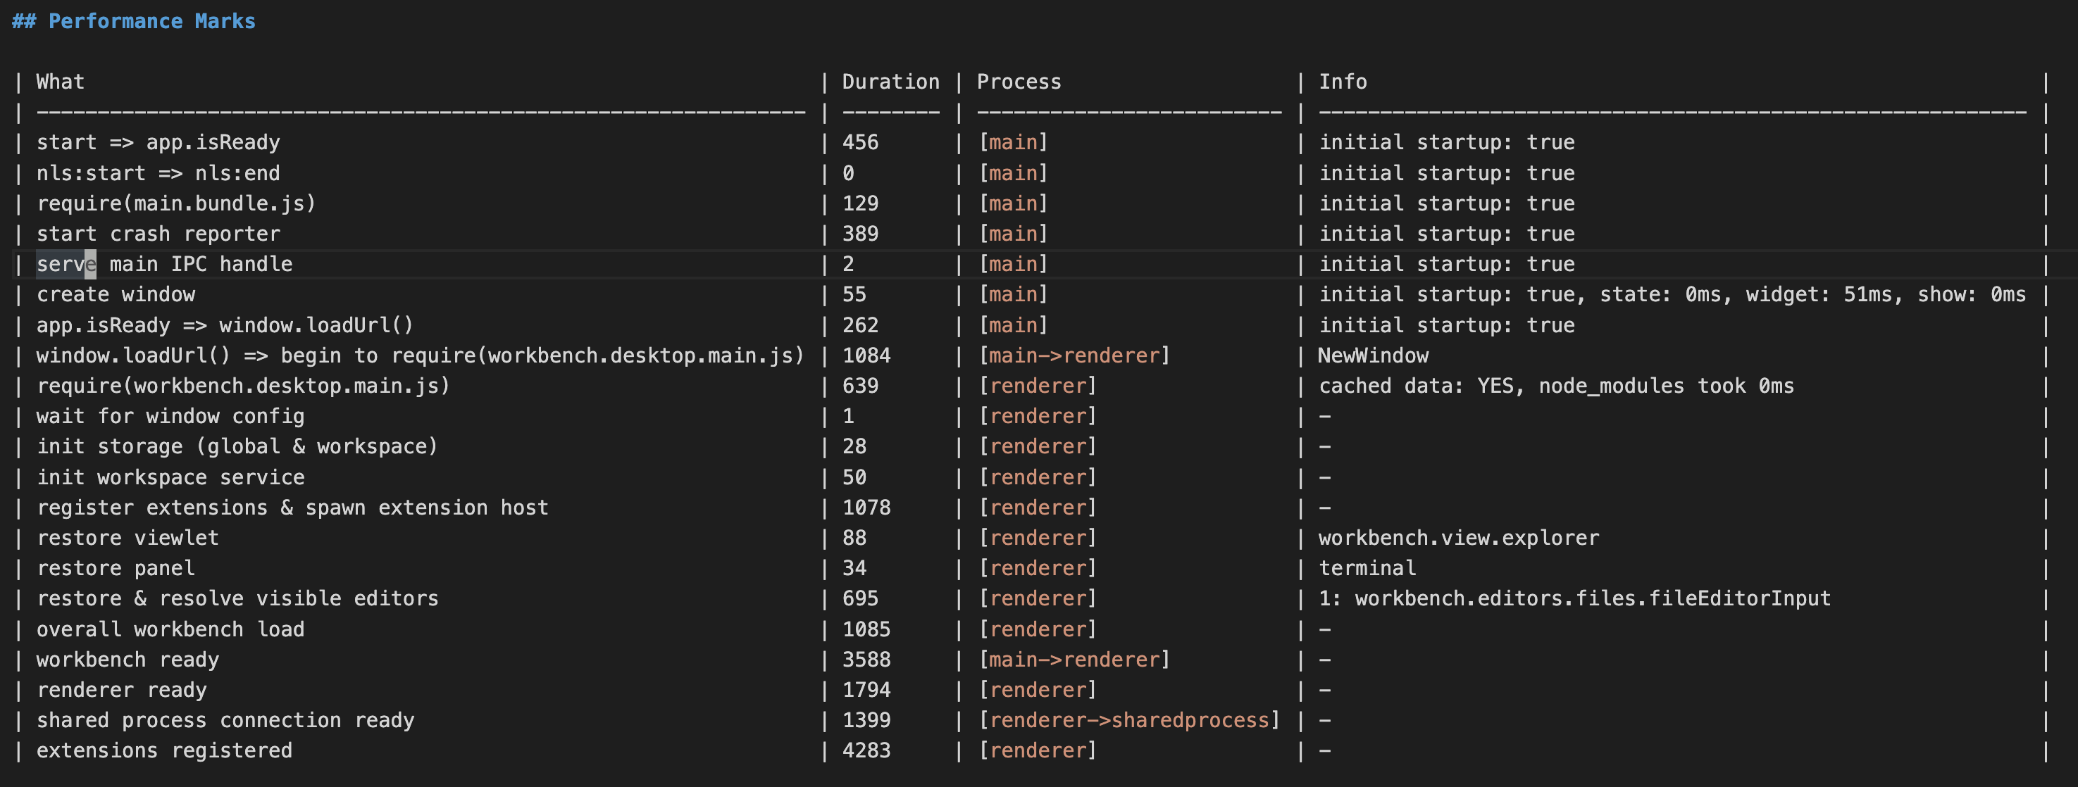Screen dimensions: 2078x787
Task: Click 'register extensions & spawn extension host'
Action: click(x=292, y=508)
